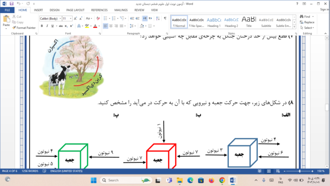
Task: Apply the Normal style
Action: [x=179, y=22]
